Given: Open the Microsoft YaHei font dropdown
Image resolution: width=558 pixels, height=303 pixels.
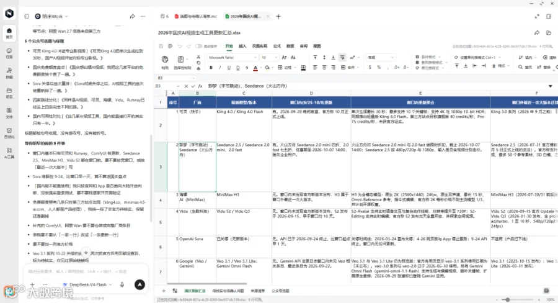Looking at the screenshot, I should click(x=232, y=57).
